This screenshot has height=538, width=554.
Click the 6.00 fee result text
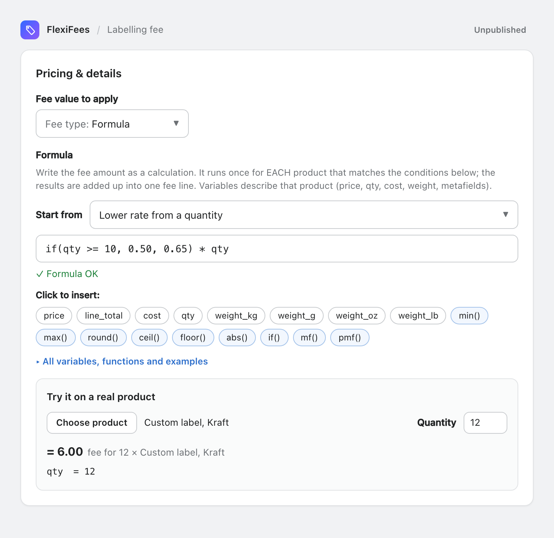(65, 452)
